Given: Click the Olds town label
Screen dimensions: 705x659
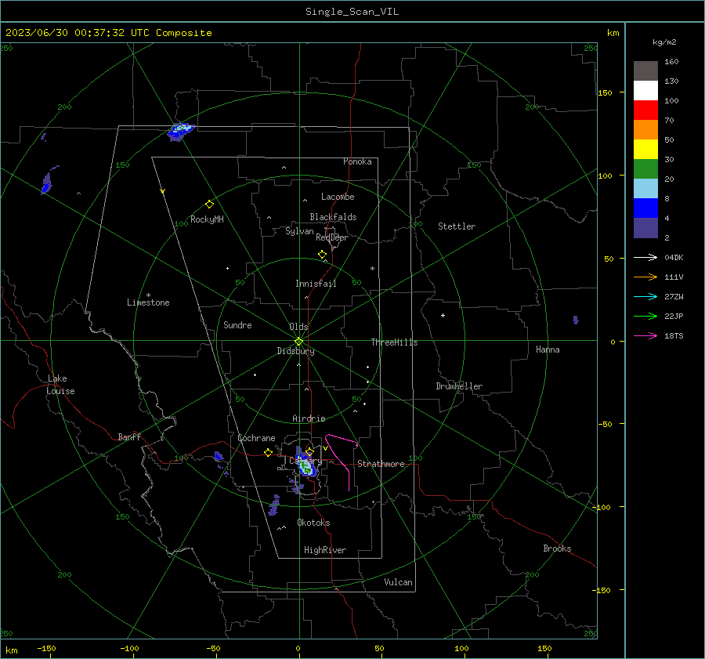Looking at the screenshot, I should [x=298, y=327].
